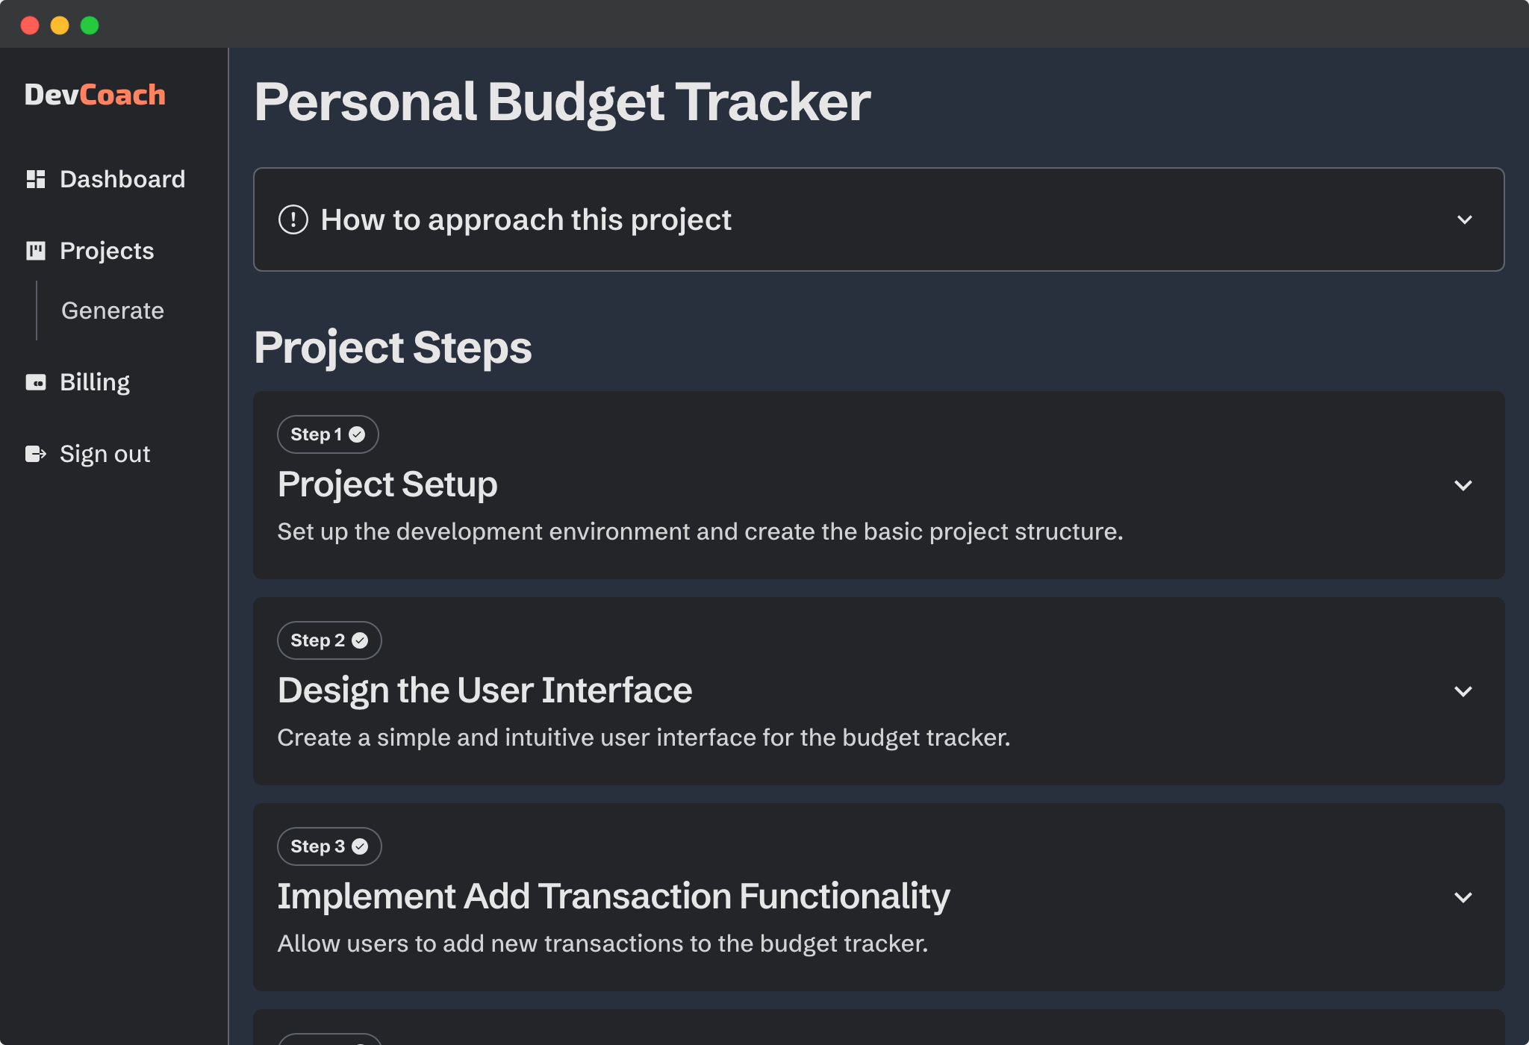Select the Dashboard icon in the sidebar

(x=36, y=179)
